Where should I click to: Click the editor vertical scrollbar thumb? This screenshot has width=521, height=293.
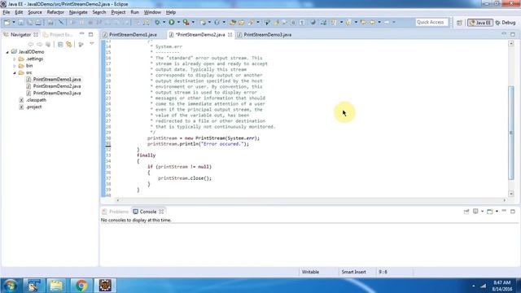[511, 133]
